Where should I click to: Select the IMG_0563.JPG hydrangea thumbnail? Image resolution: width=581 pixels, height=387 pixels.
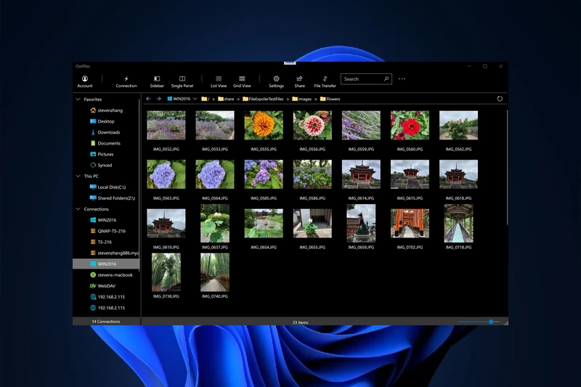pos(166,174)
